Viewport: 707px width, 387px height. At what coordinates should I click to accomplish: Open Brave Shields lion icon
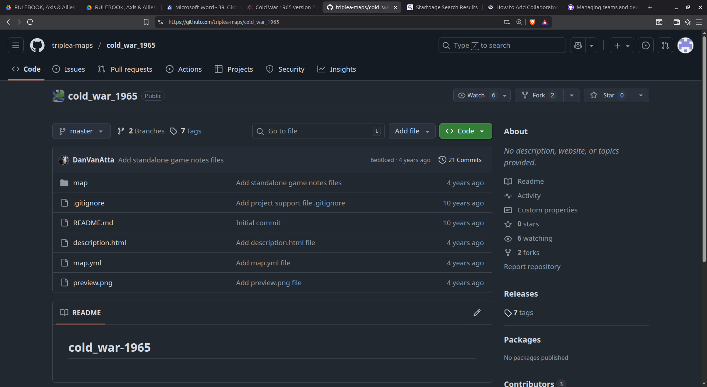[x=532, y=22]
